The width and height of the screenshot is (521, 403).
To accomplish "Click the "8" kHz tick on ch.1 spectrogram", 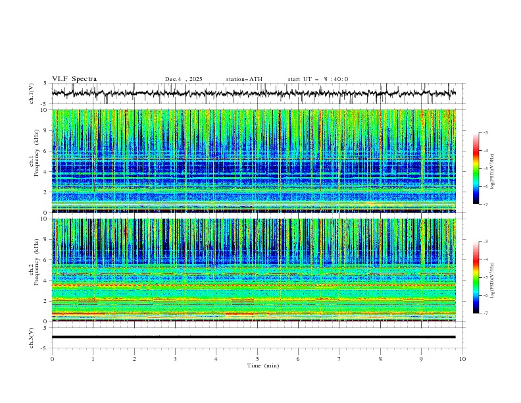I will tap(47, 130).
